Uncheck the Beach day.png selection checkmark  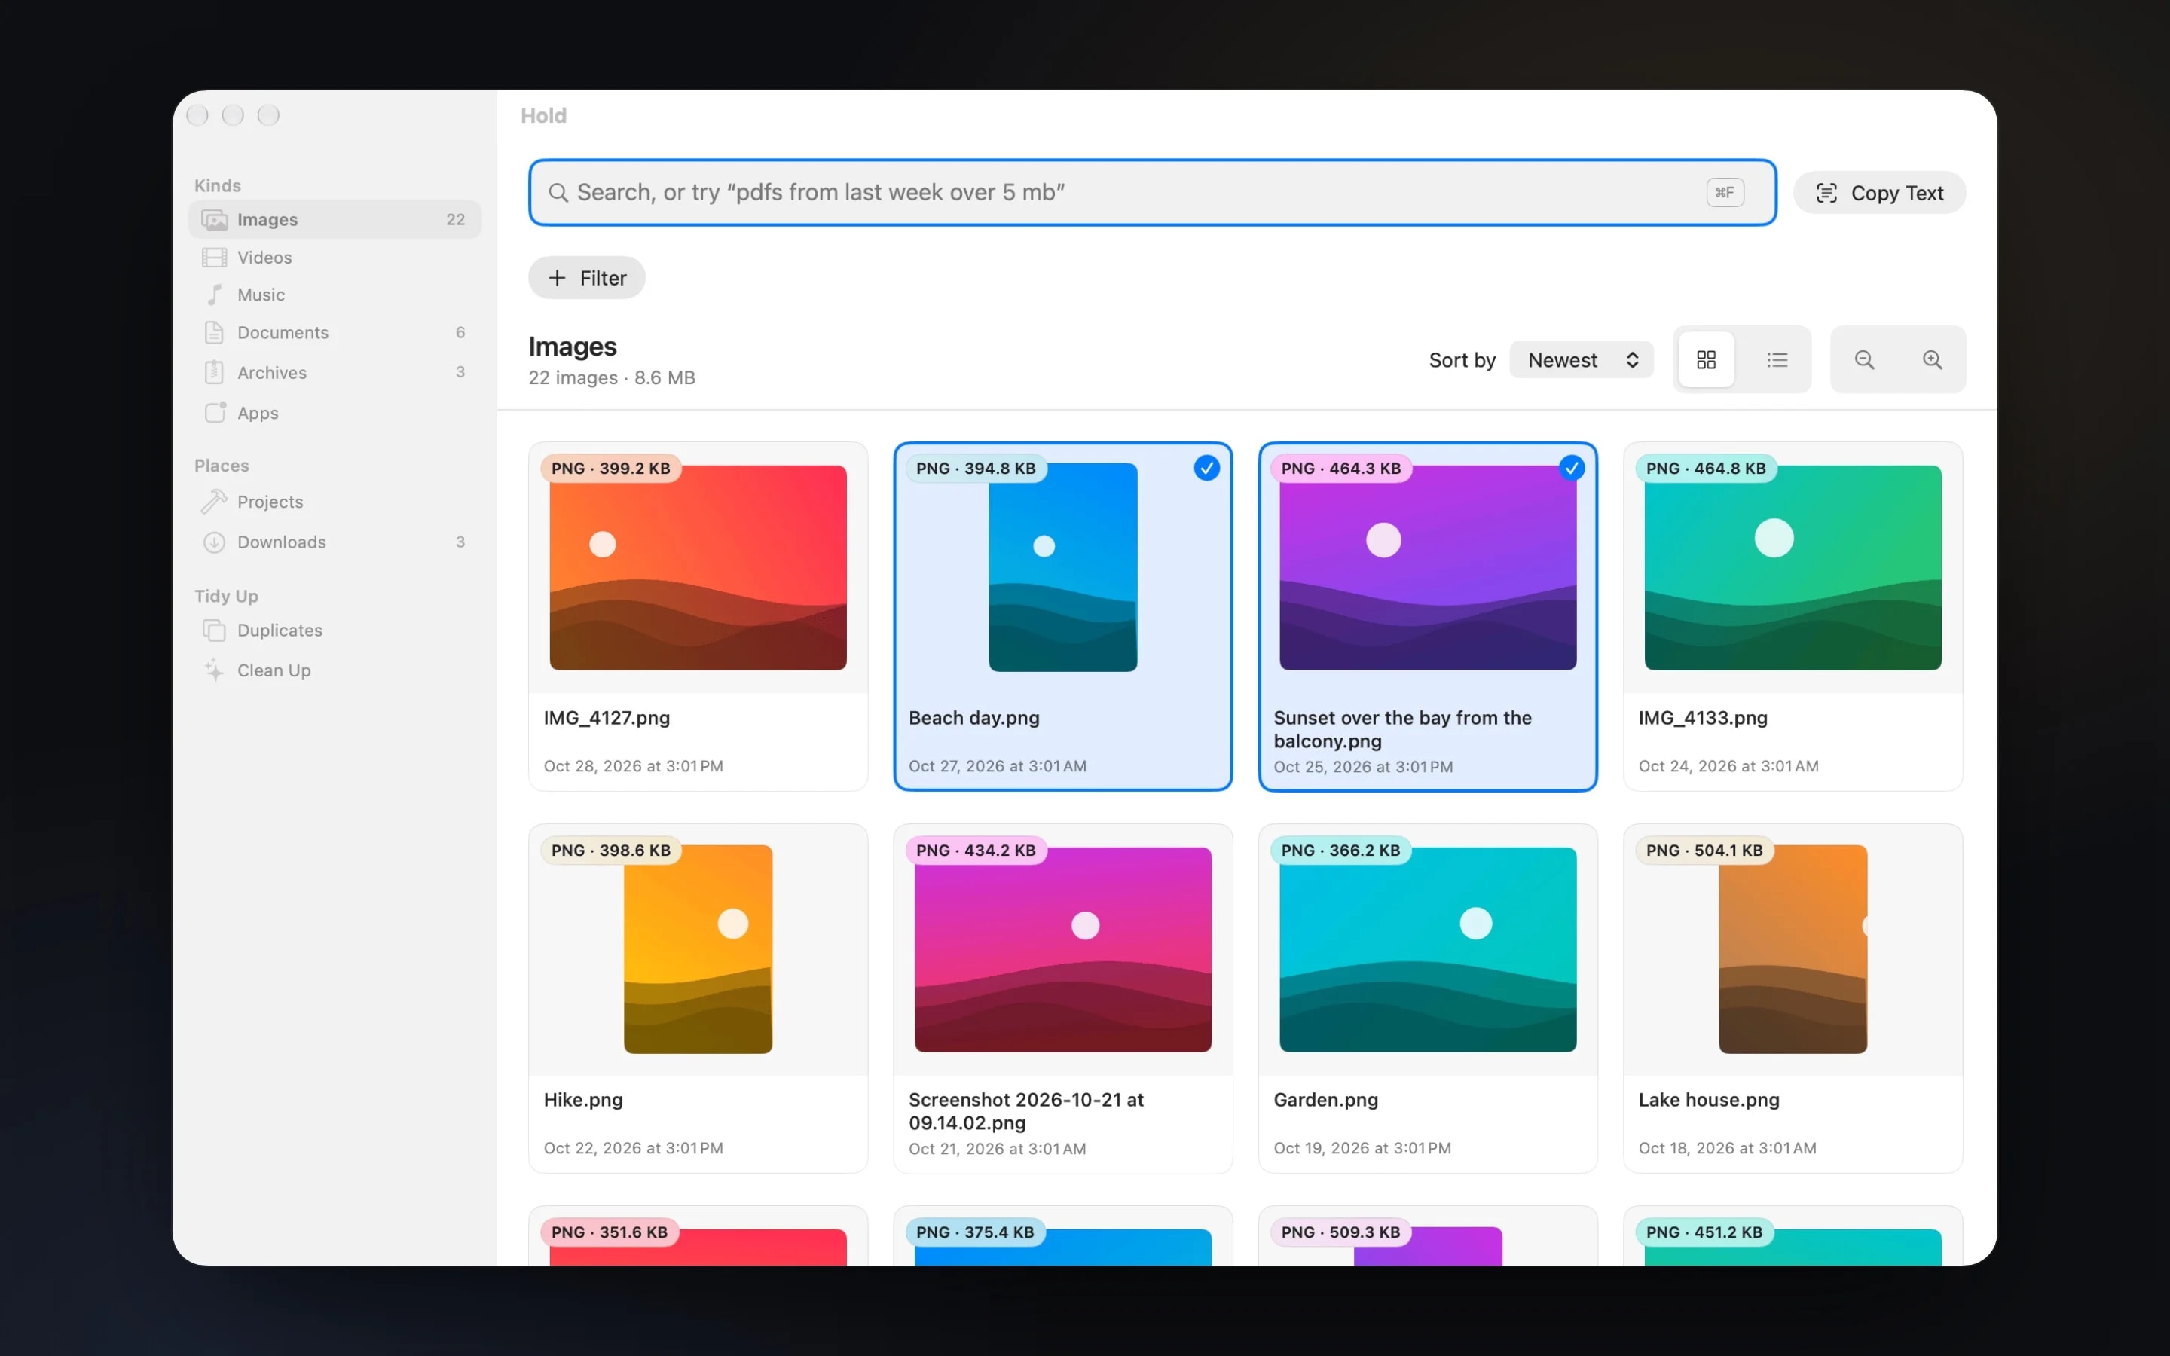click(1207, 467)
